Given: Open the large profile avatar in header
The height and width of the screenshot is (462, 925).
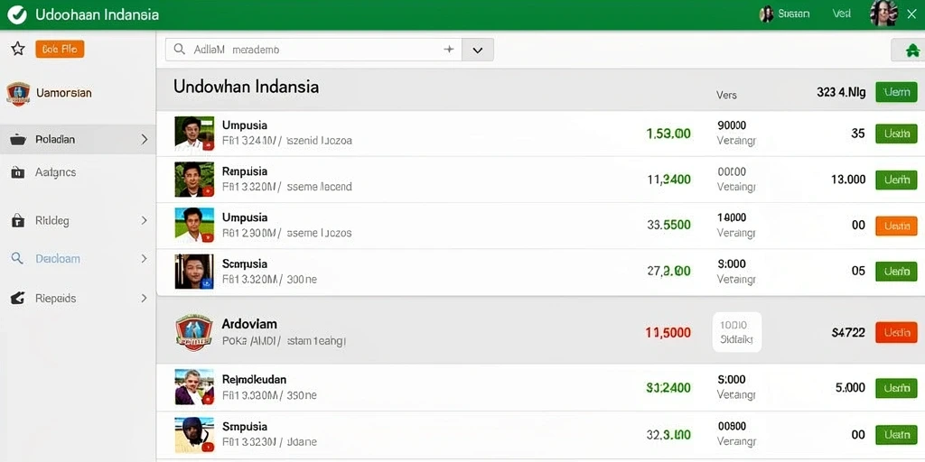Looking at the screenshot, I should pos(883,14).
